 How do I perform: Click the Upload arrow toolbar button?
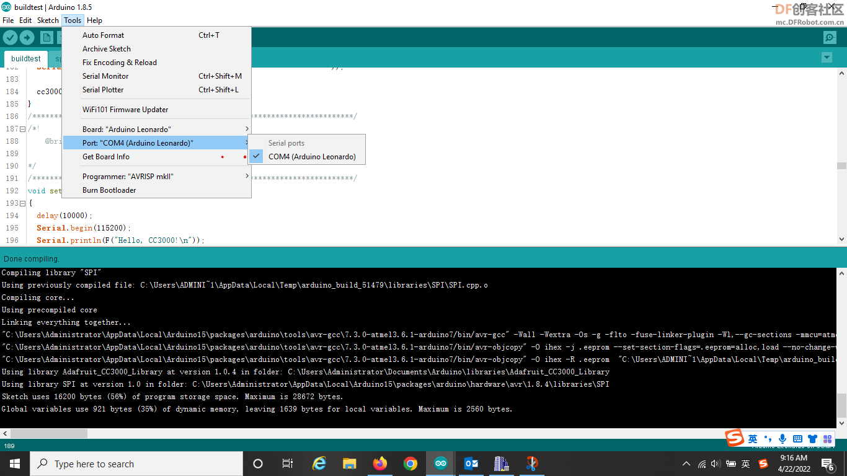(27, 37)
